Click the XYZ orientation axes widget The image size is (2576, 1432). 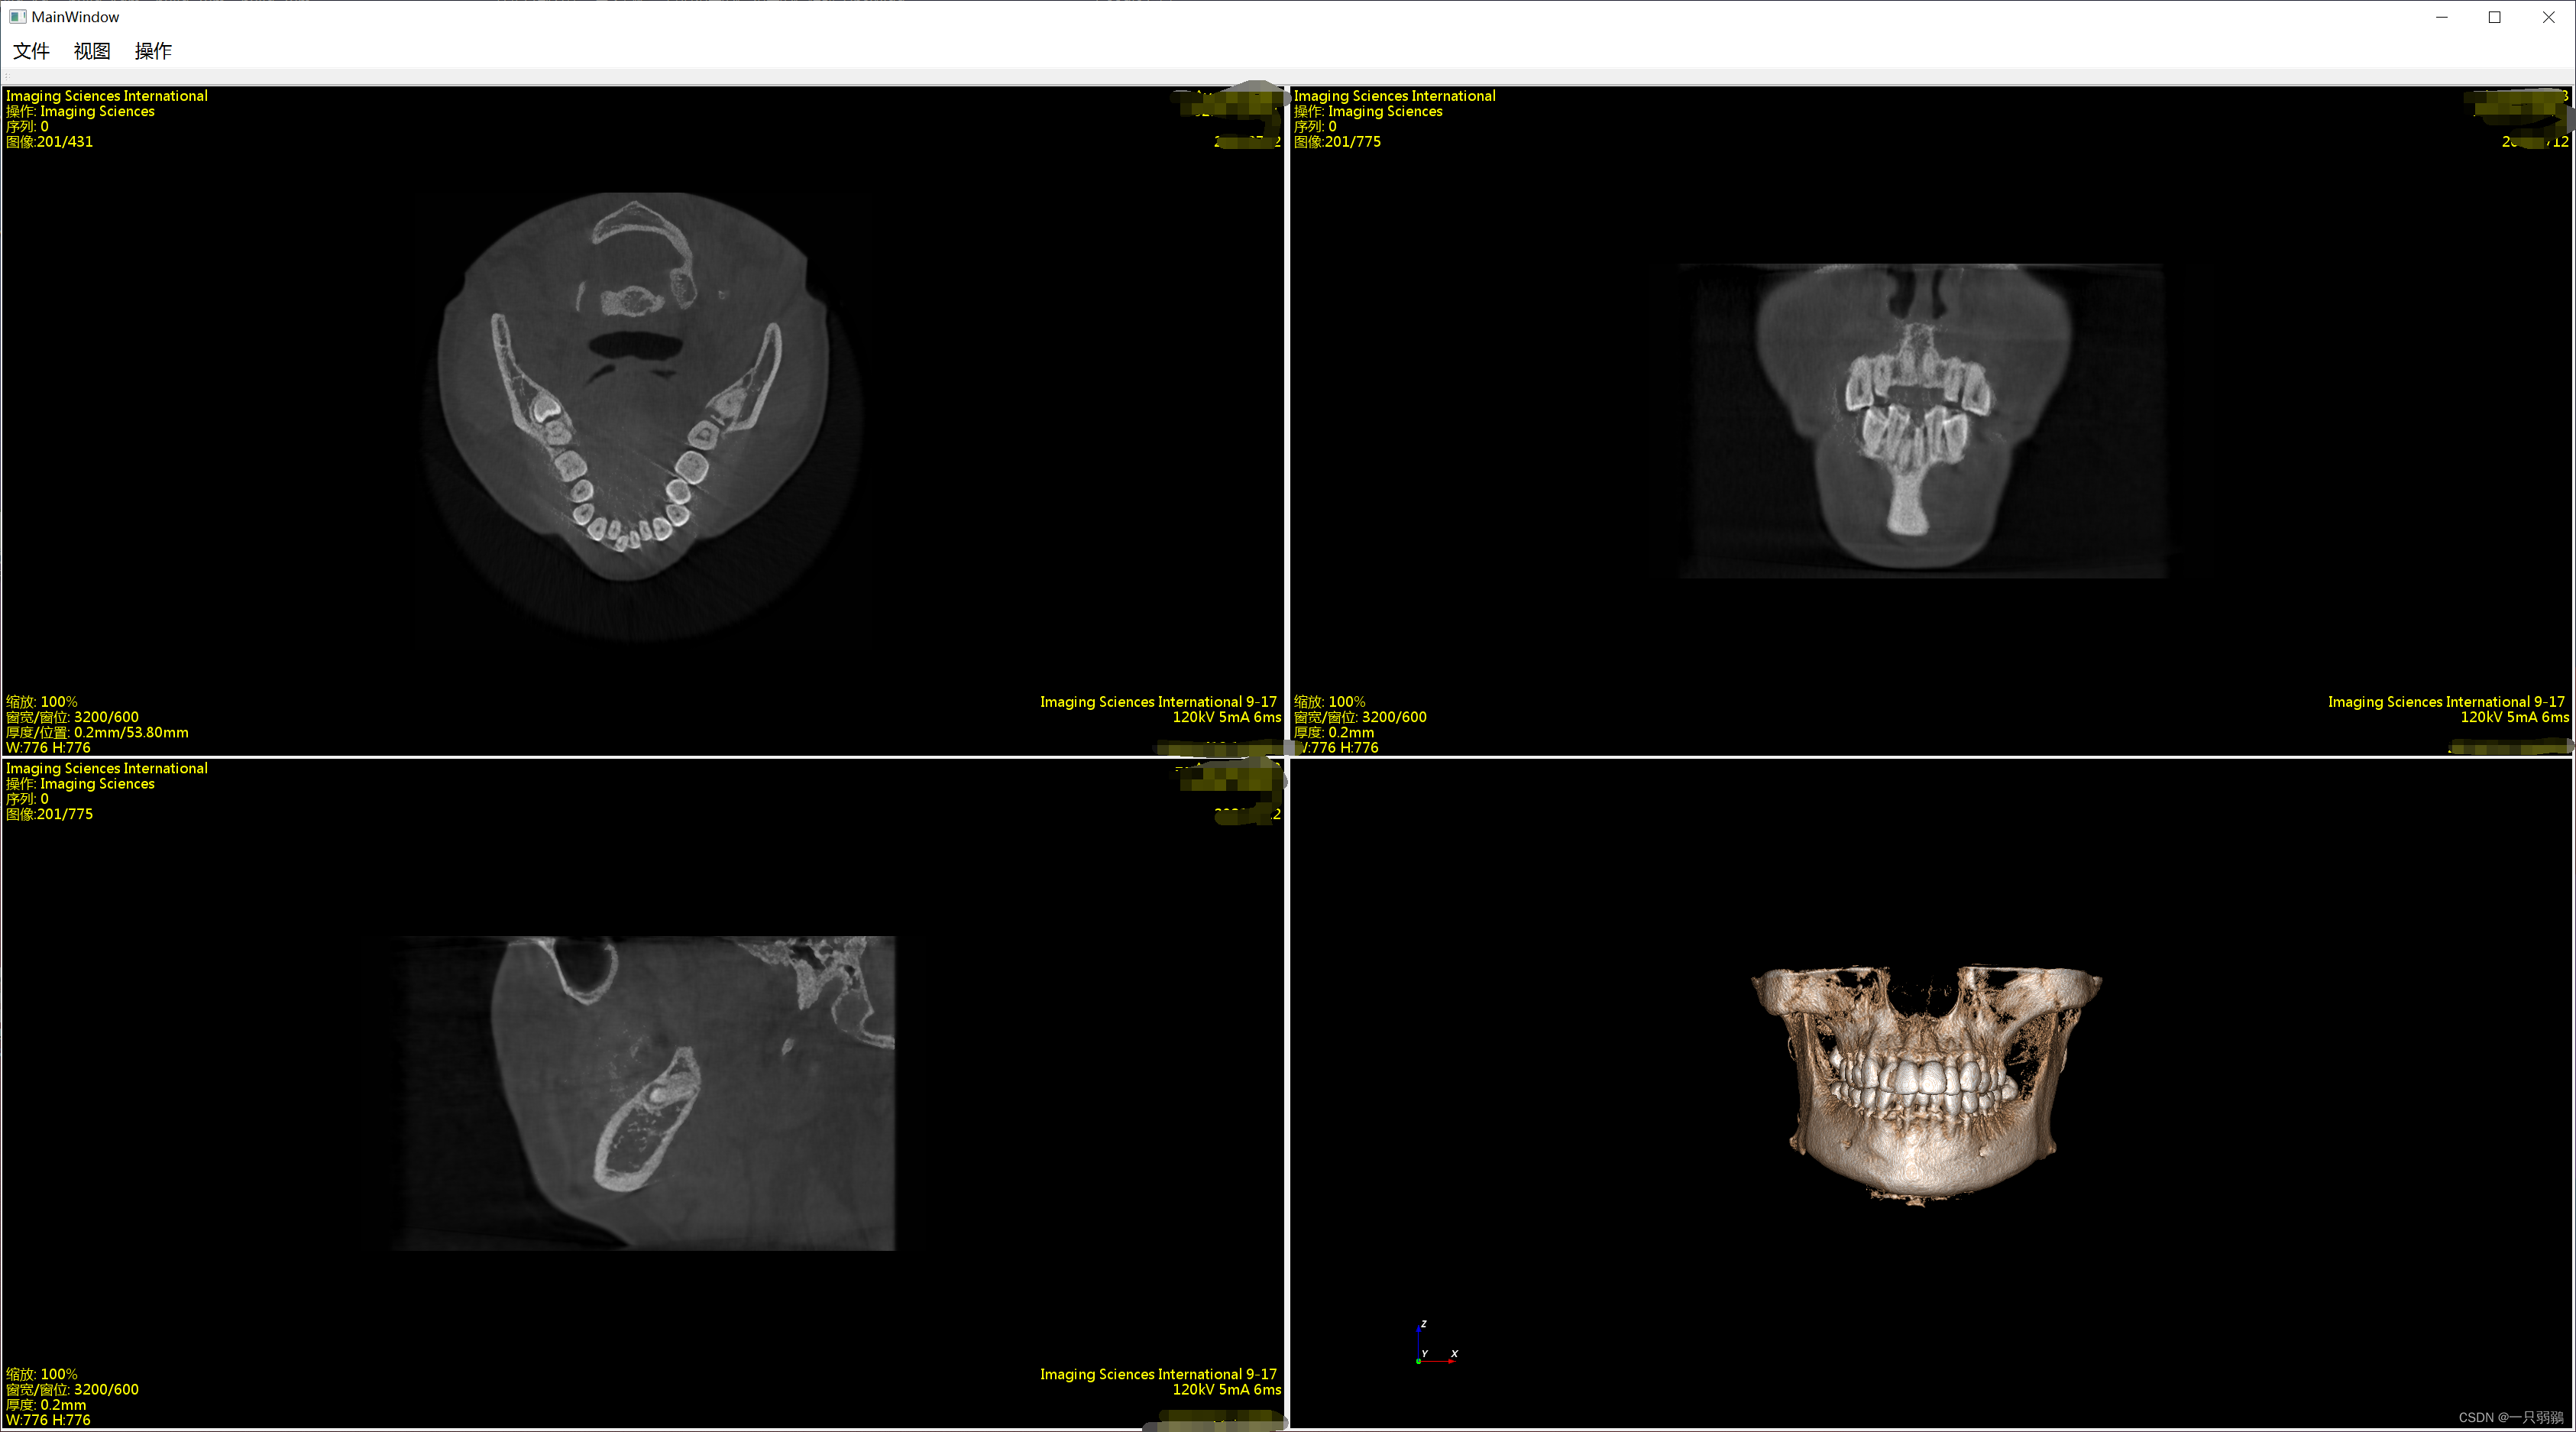pos(1431,1345)
